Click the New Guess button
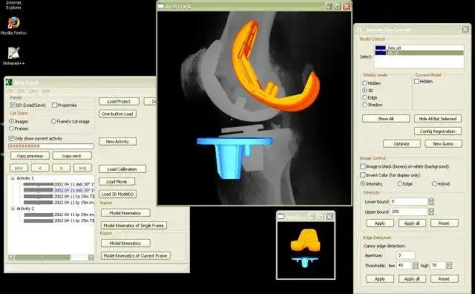The width and height of the screenshot is (475, 294). 444,144
